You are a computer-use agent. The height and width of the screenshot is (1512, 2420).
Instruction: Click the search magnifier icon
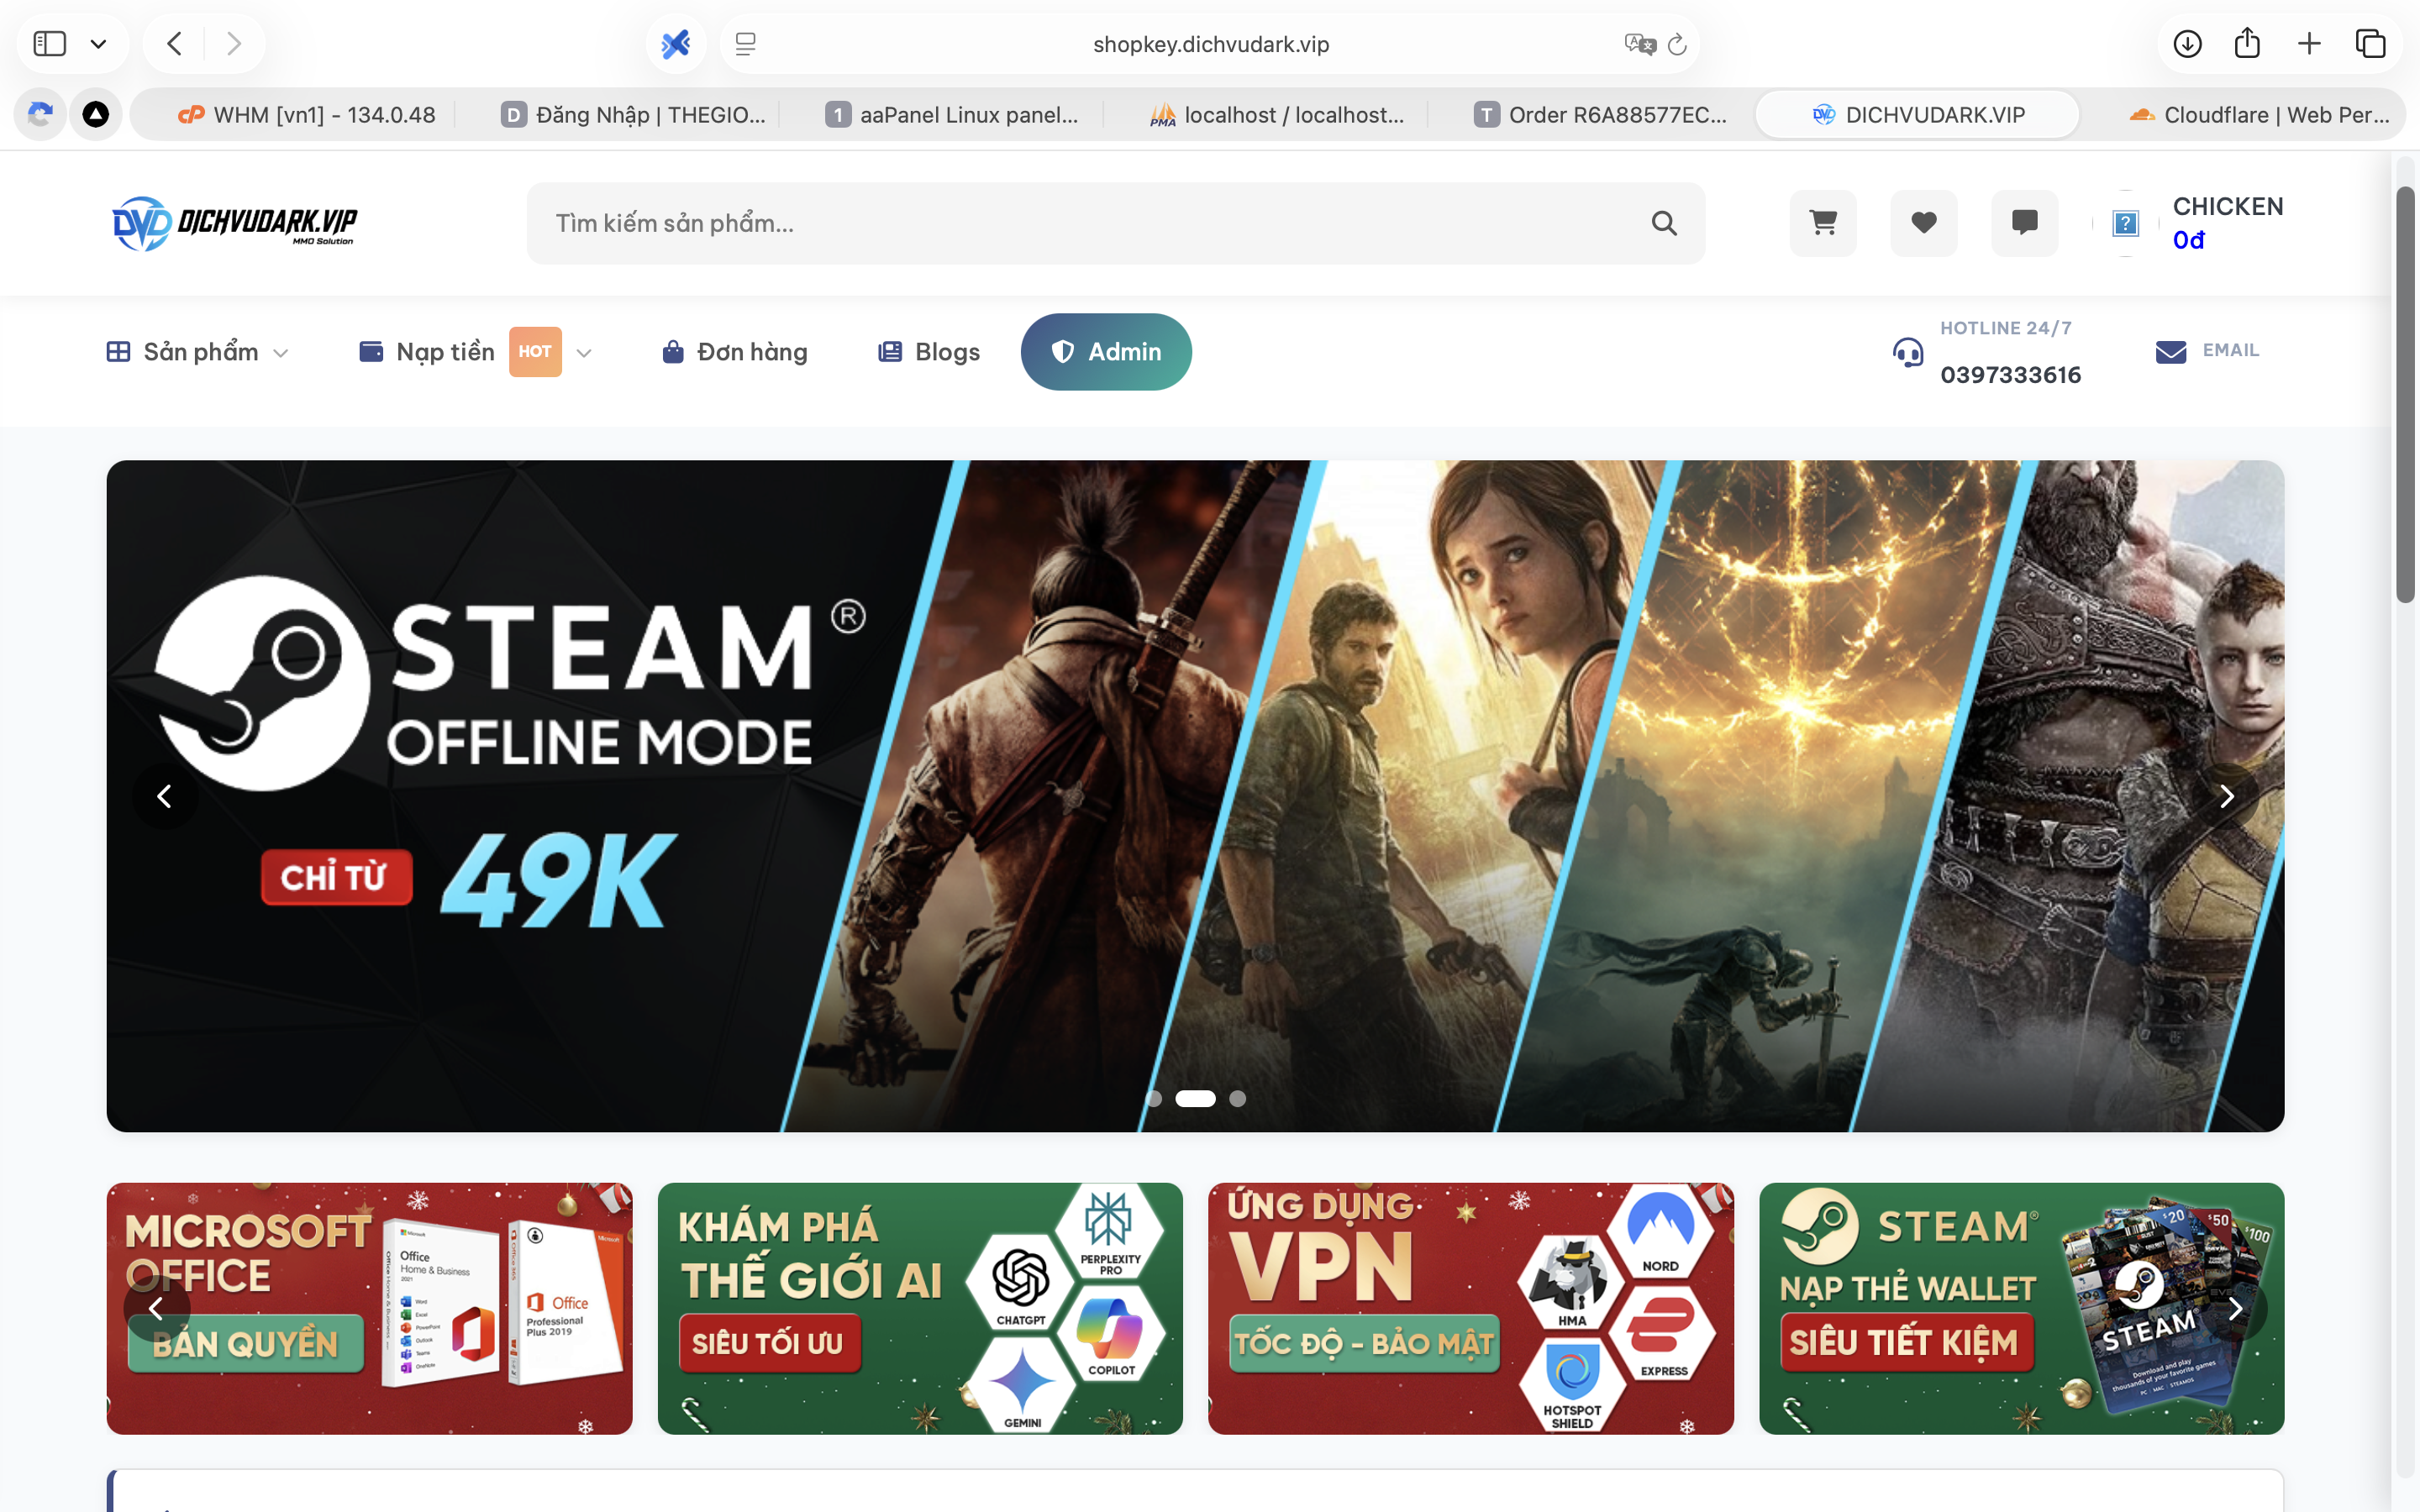pos(1664,223)
